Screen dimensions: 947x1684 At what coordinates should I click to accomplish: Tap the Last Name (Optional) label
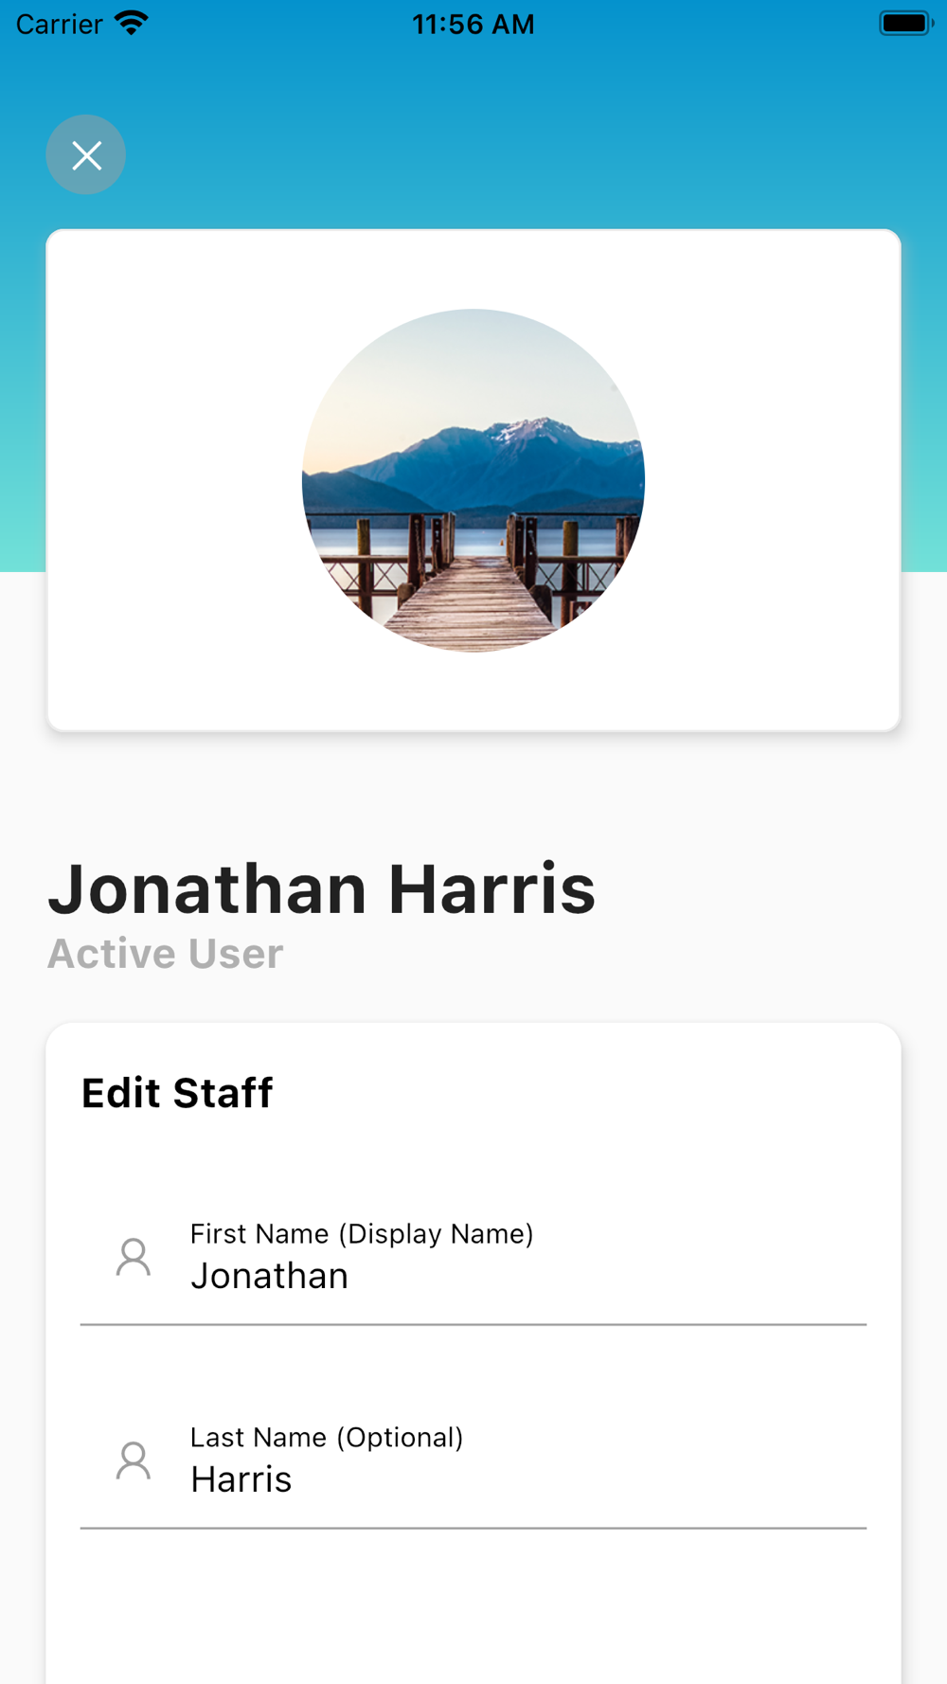point(327,1438)
